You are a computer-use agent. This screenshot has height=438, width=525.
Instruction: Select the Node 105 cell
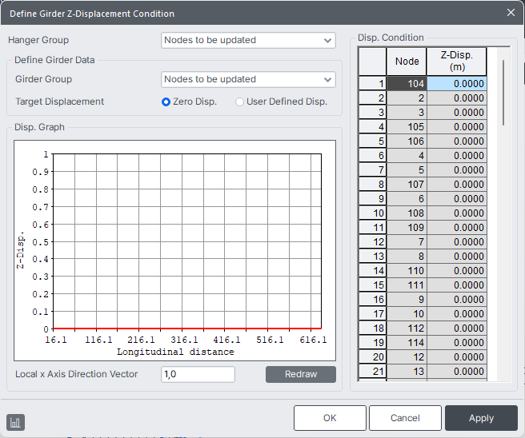click(407, 127)
